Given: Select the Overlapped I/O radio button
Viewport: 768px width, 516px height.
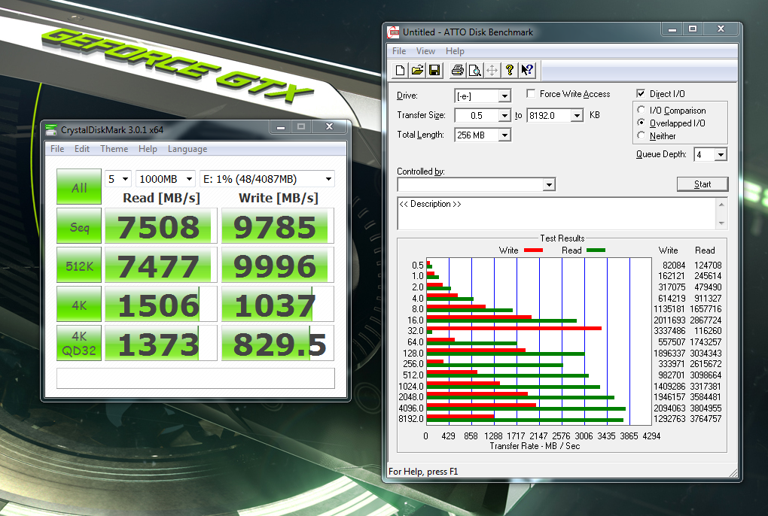Looking at the screenshot, I should 642,123.
